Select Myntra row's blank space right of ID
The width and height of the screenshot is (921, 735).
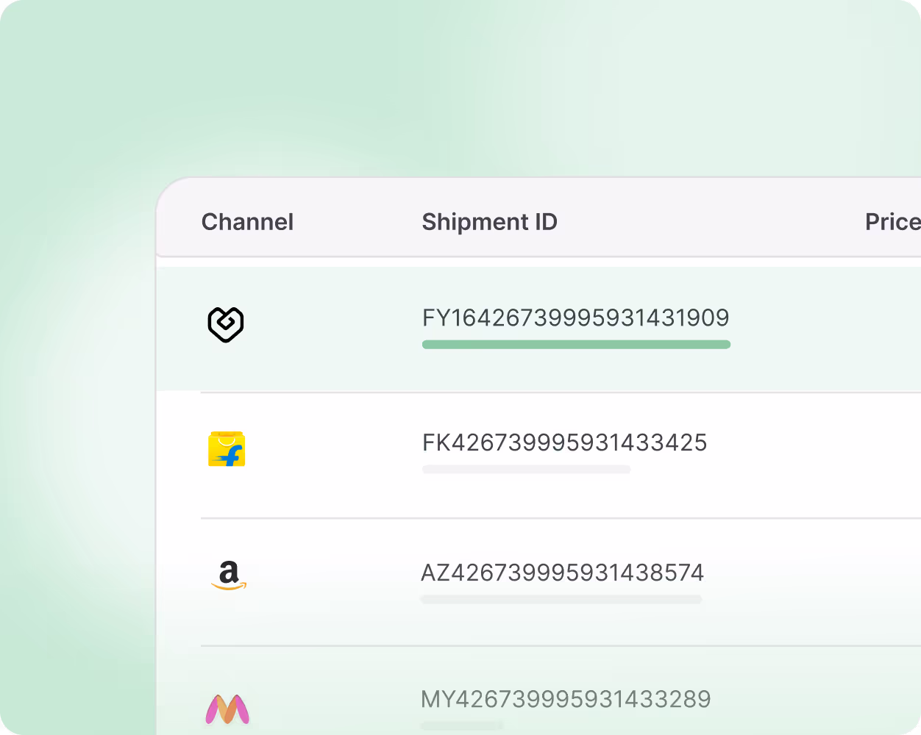click(x=809, y=702)
